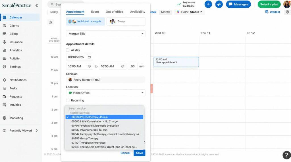Switch to the Appointment tab
Image resolution: width=291 pixels, height=162 pixels.
tap(75, 12)
